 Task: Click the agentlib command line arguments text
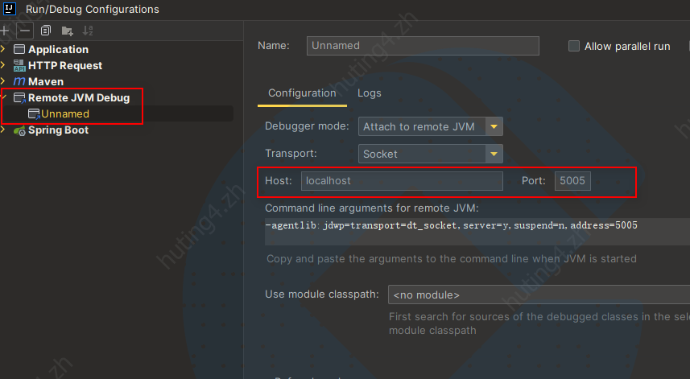coord(451,225)
